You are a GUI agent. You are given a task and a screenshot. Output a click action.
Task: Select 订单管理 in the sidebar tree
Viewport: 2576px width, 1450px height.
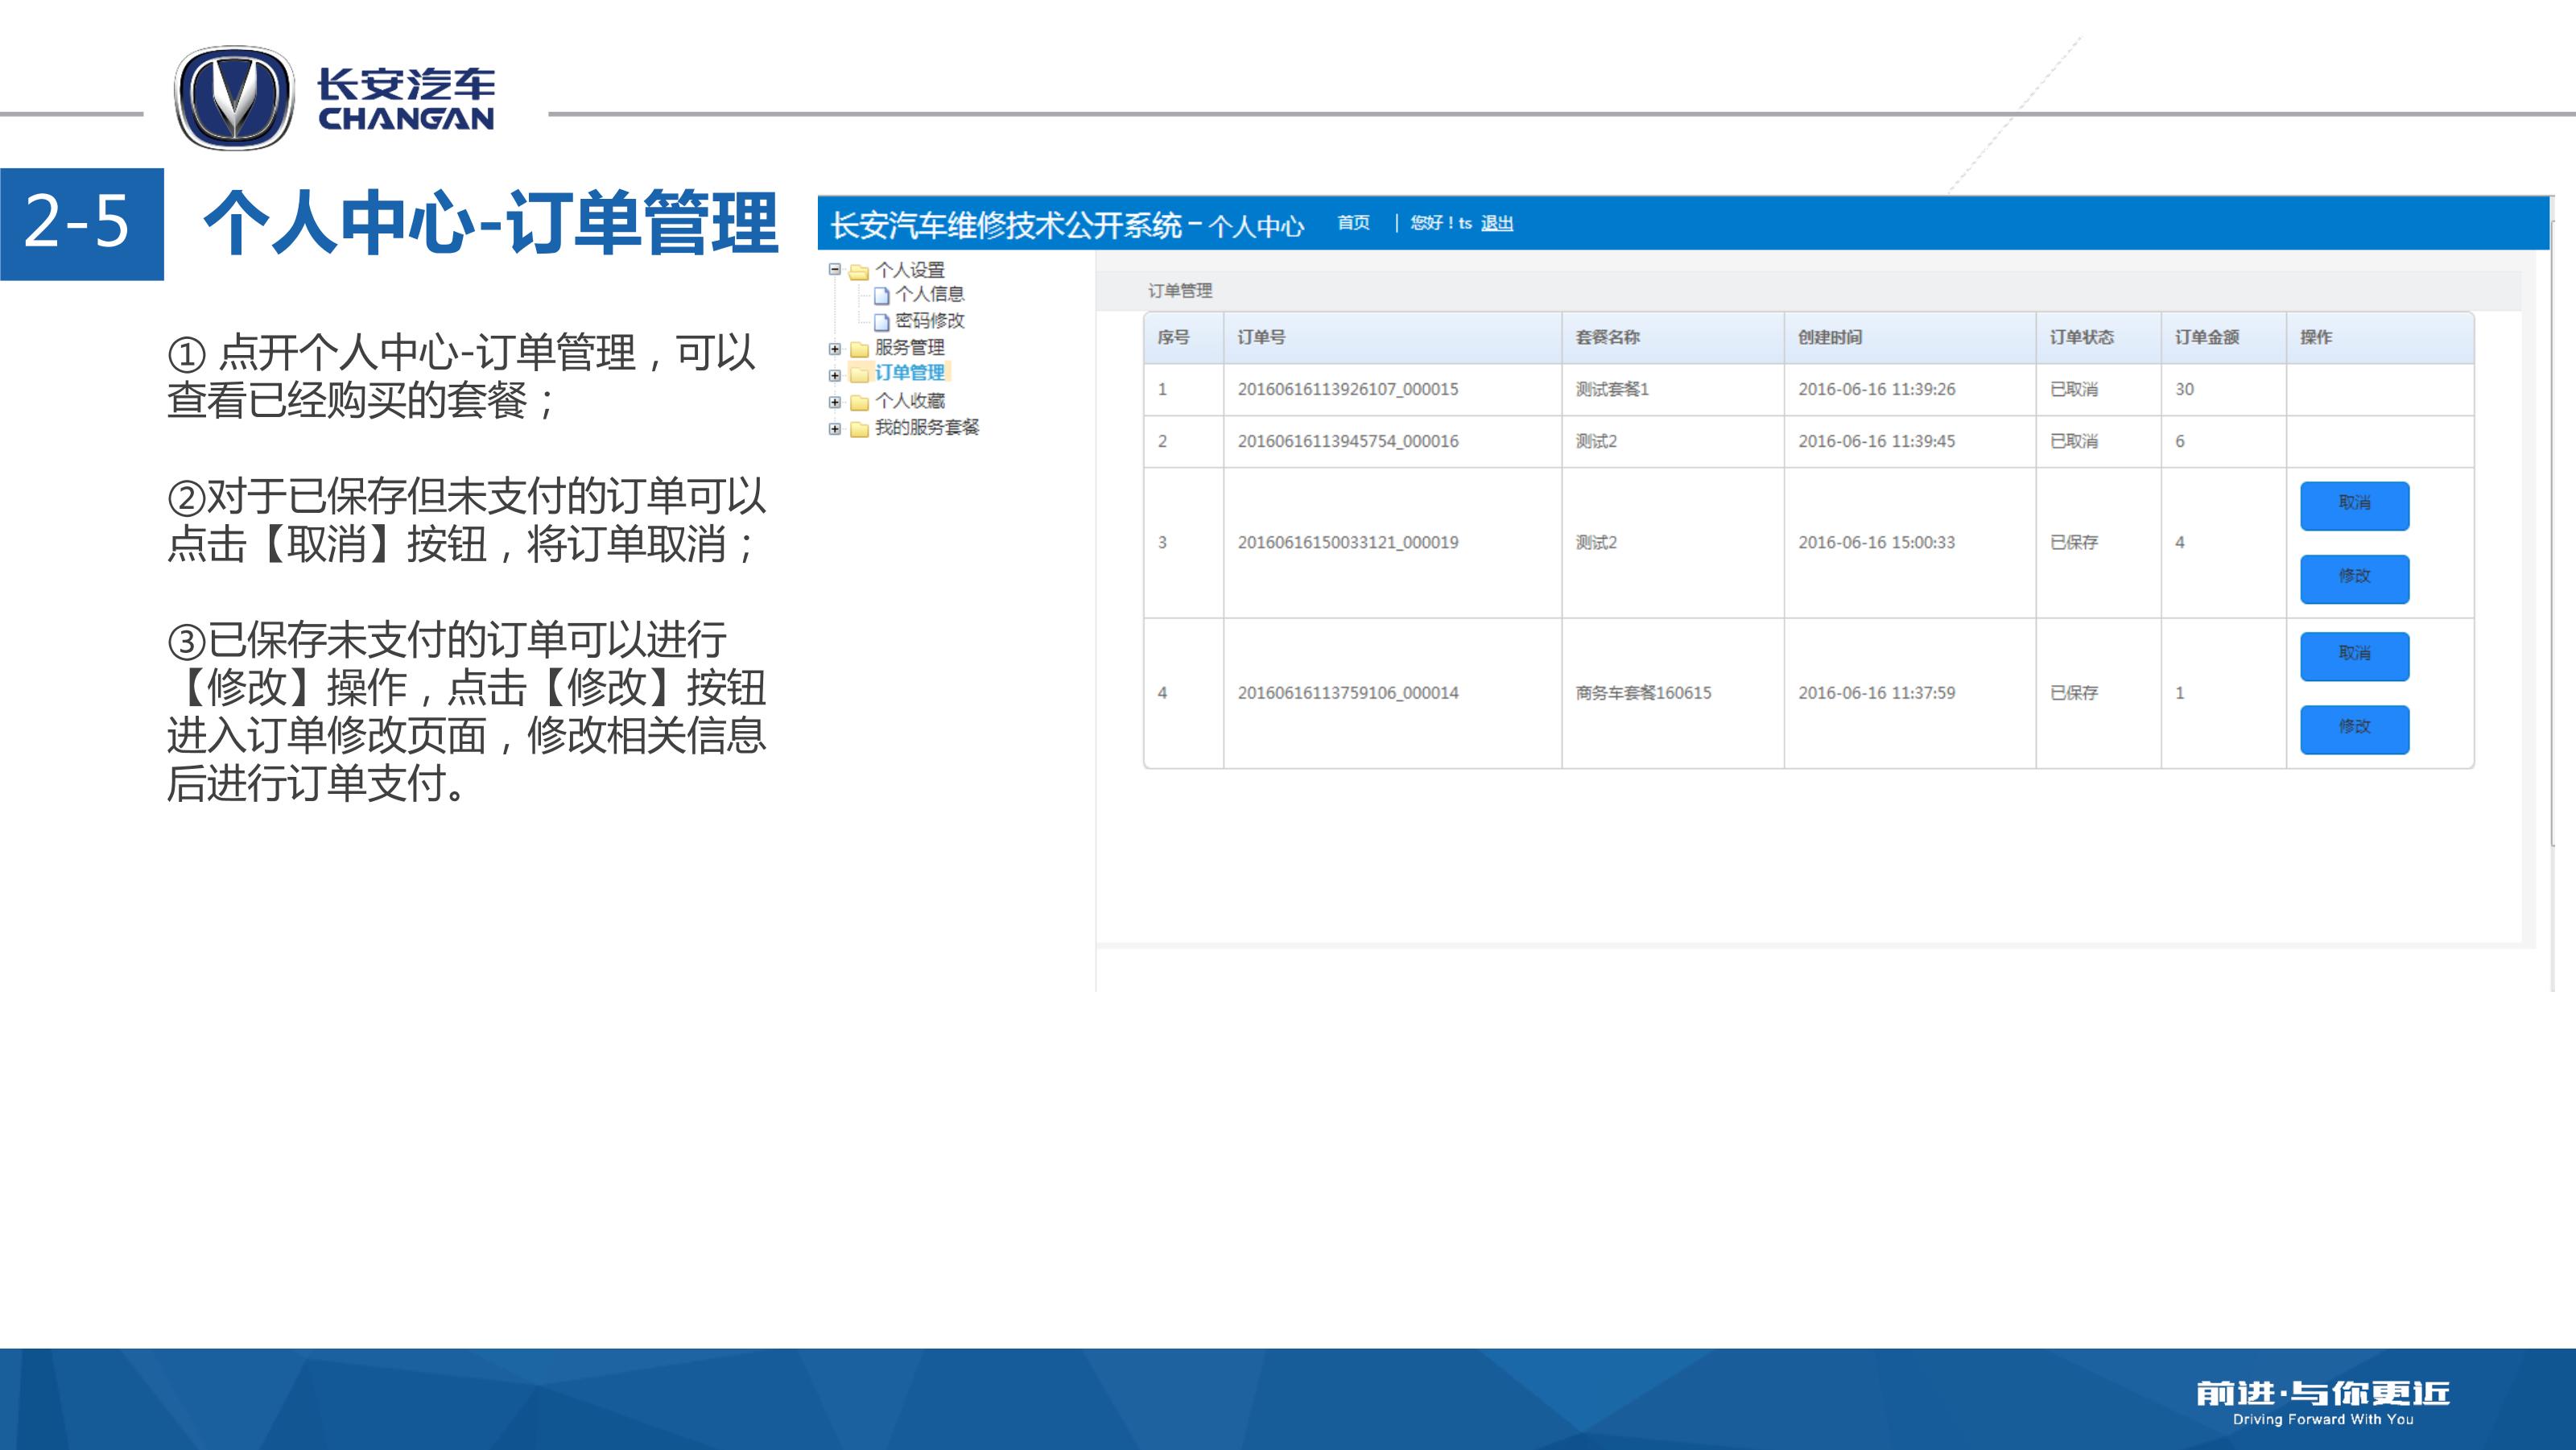pos(909,373)
